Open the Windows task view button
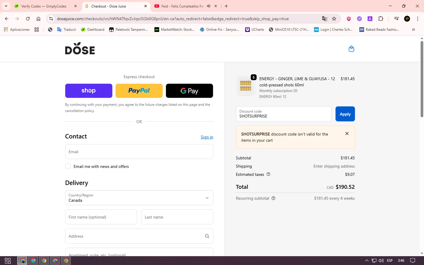 click(8, 260)
